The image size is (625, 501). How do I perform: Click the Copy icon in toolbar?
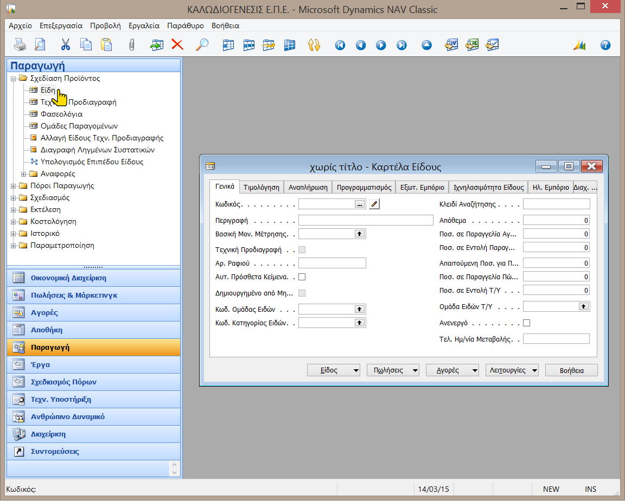point(86,44)
